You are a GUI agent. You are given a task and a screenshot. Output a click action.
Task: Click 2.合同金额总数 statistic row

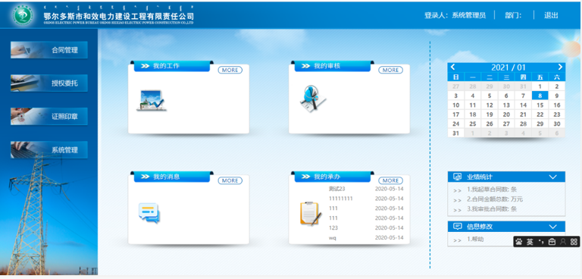pos(495,199)
